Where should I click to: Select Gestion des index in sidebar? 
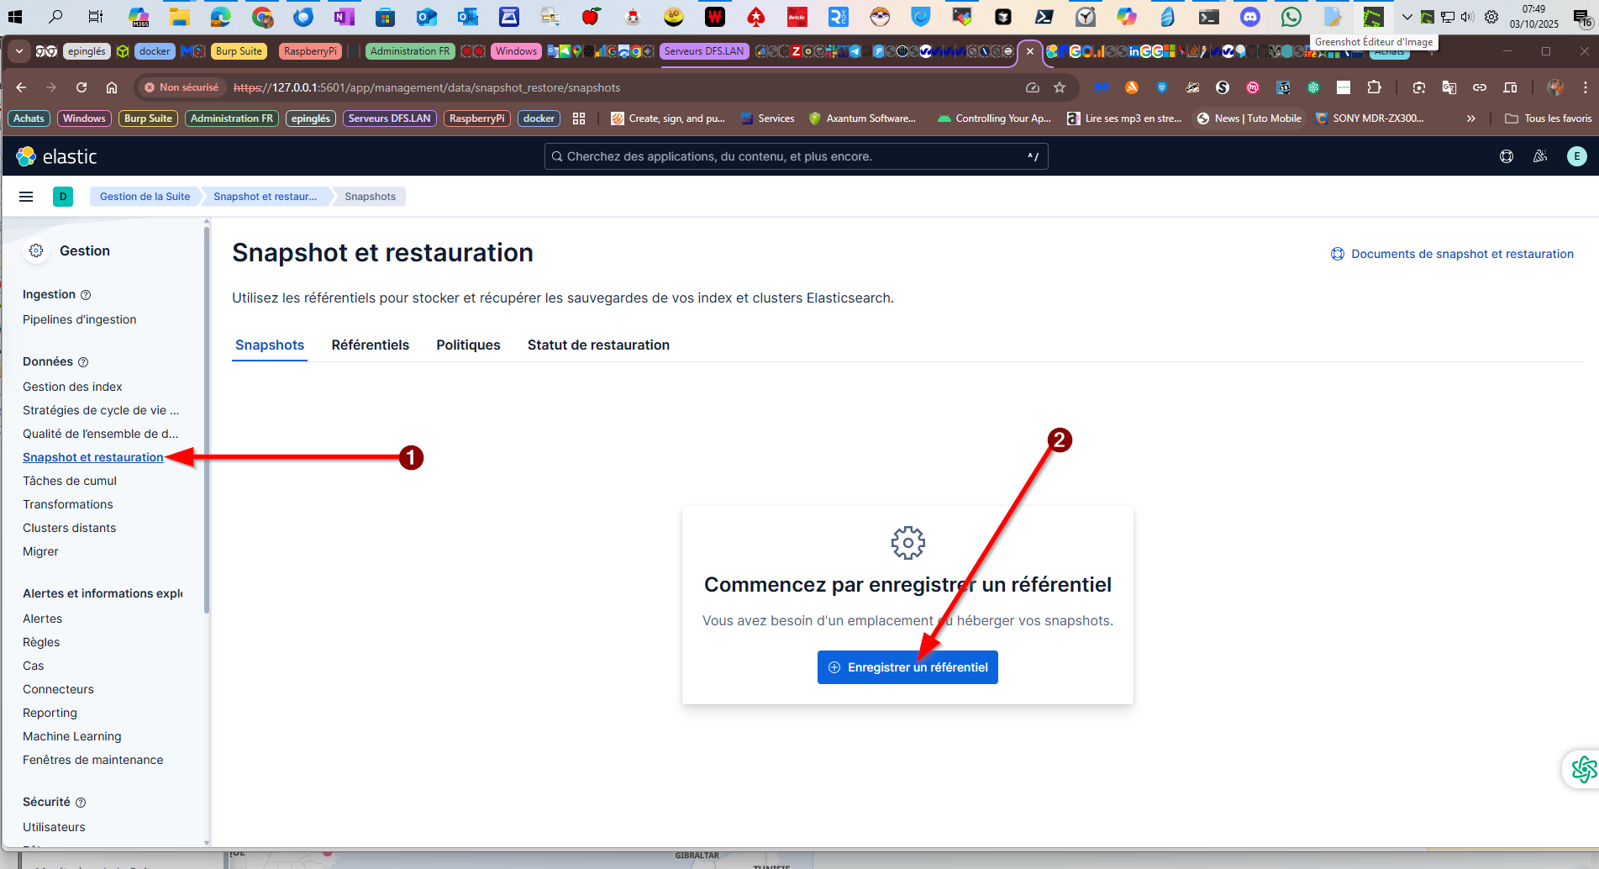coord(72,387)
